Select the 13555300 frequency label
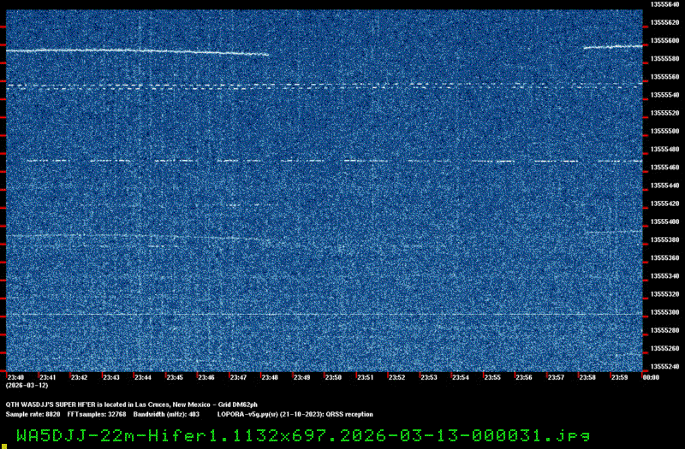This screenshot has width=685, height=449. (x=664, y=312)
